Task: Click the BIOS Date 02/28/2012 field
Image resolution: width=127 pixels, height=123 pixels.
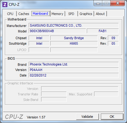Action: click(x=74, y=75)
